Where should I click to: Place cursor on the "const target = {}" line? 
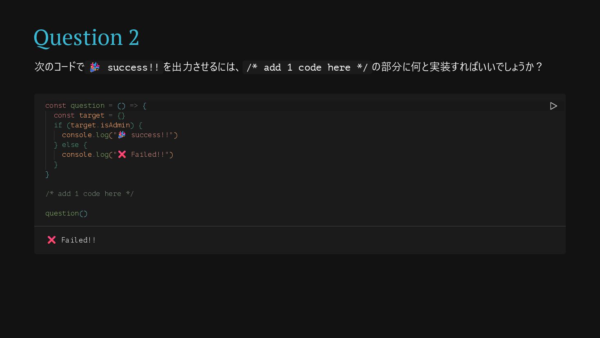(x=89, y=116)
